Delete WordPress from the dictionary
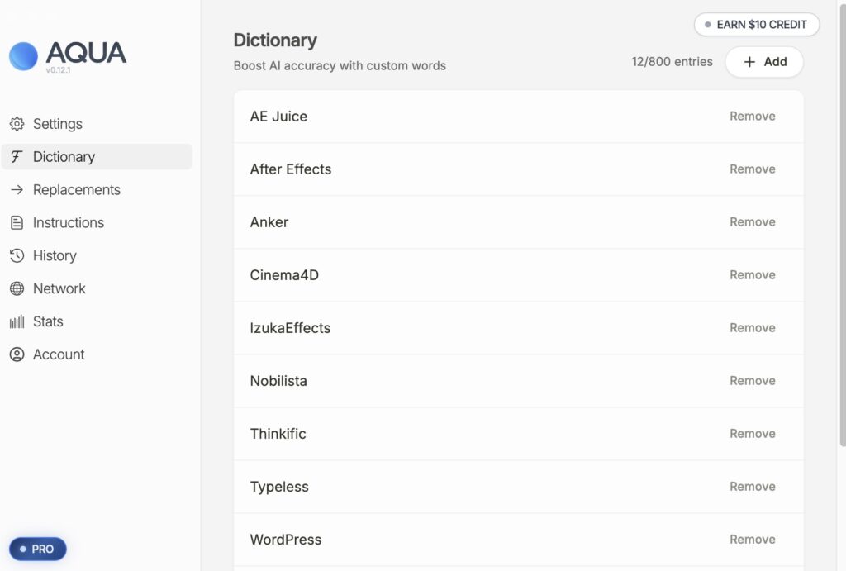The image size is (846, 571). 752,540
